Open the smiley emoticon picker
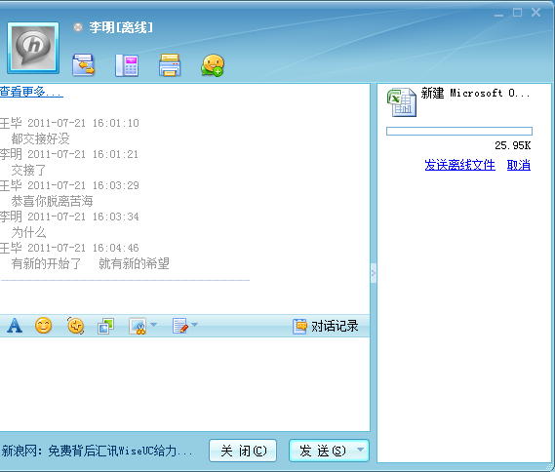This screenshot has height=472, width=555. pyautogui.click(x=44, y=326)
